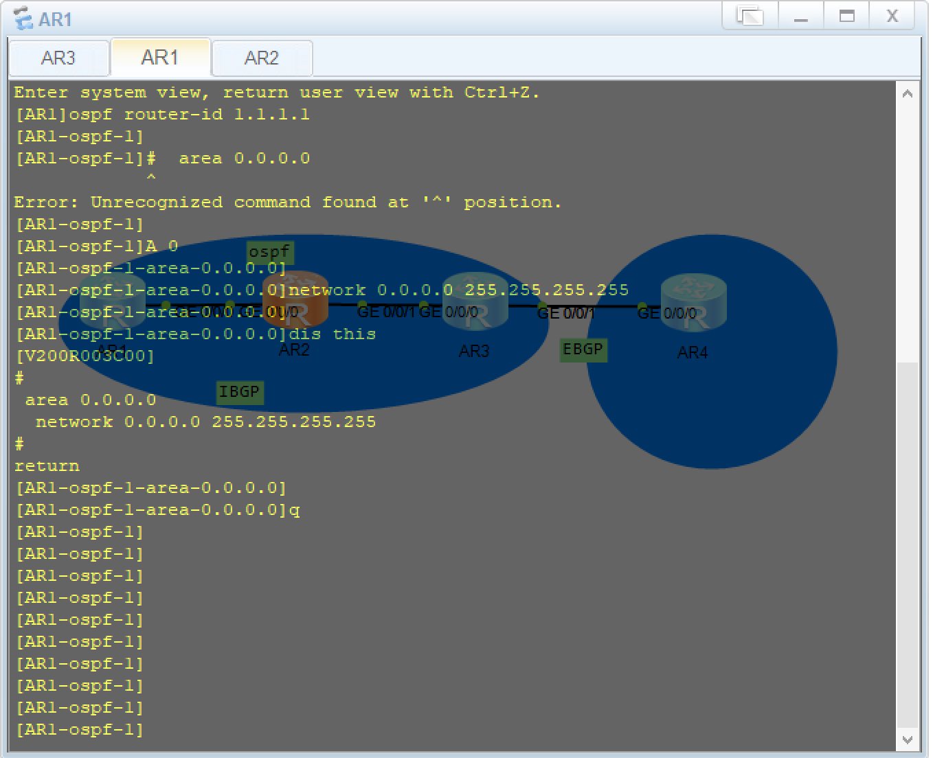Click the AR1 window title icon
The height and width of the screenshot is (758, 933).
(x=23, y=19)
